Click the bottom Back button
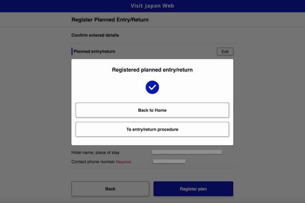 tap(110, 189)
